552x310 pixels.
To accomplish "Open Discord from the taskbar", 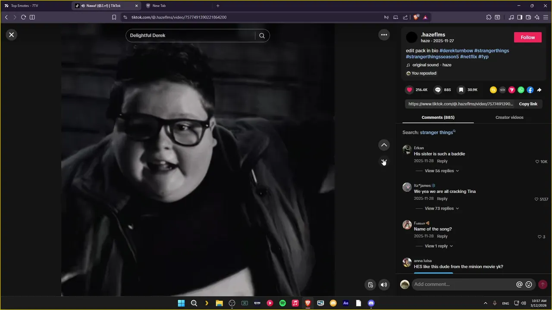I will [x=371, y=303].
